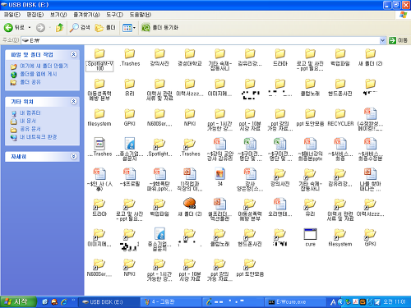This screenshot has width=411, height=308.
Task: Click the 폴더 공유 link
Action: tap(30, 82)
